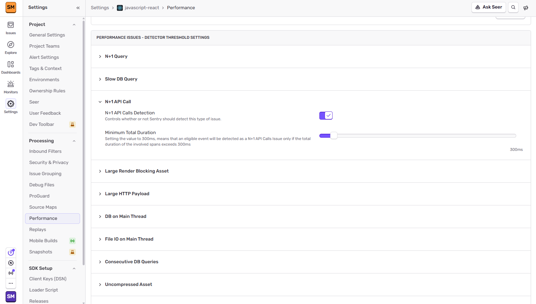Open the three-dots more menu in sidebar

pos(11,283)
